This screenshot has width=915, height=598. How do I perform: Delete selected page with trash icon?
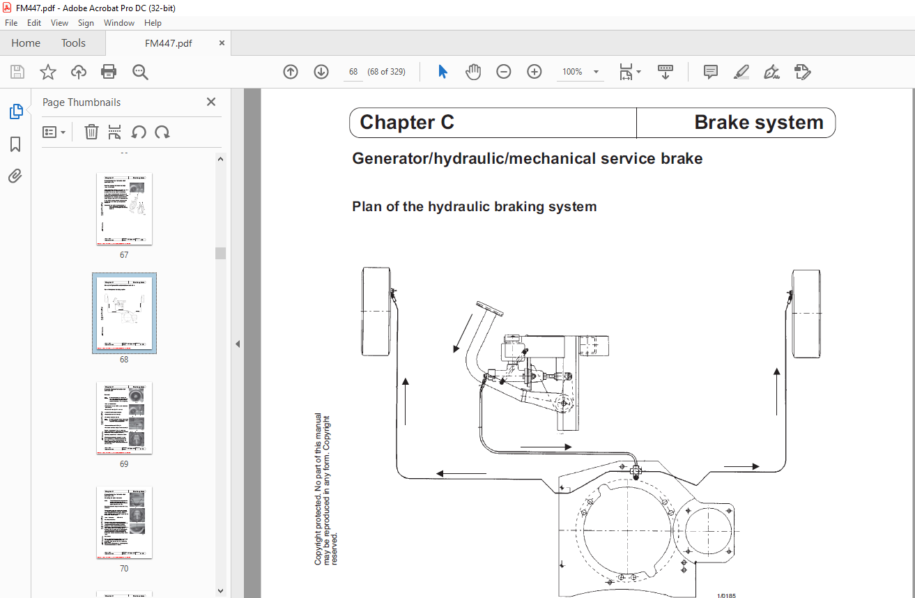[91, 132]
